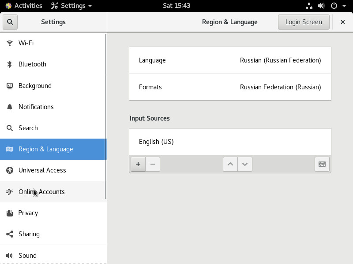Click the search magnifier button in header
Viewport: 353px width, 264px height.
[x=10, y=22]
